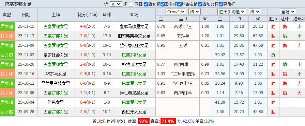Click the 日期 column header
This screenshot has width=305, height=126.
tap(26, 15)
